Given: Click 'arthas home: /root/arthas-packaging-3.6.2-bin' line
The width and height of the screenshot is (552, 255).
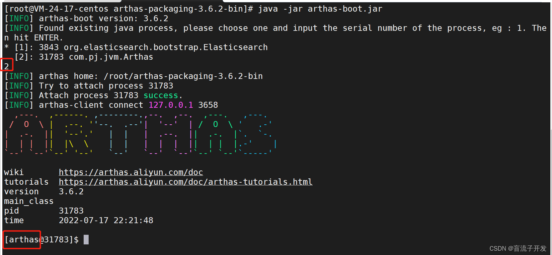Looking at the screenshot, I should [x=134, y=76].
